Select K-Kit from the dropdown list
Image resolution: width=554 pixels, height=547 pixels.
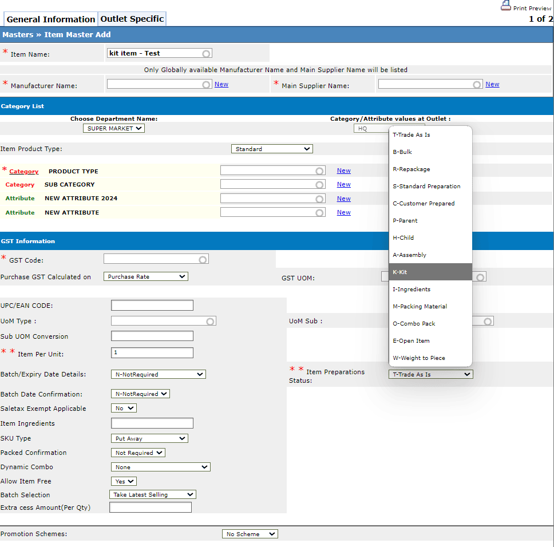[430, 272]
